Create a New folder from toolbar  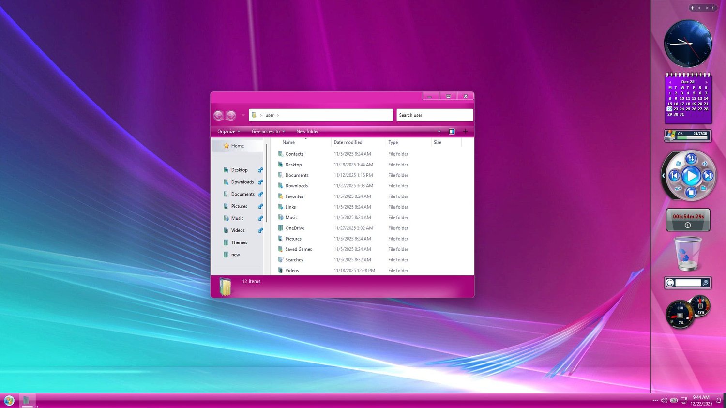point(307,132)
